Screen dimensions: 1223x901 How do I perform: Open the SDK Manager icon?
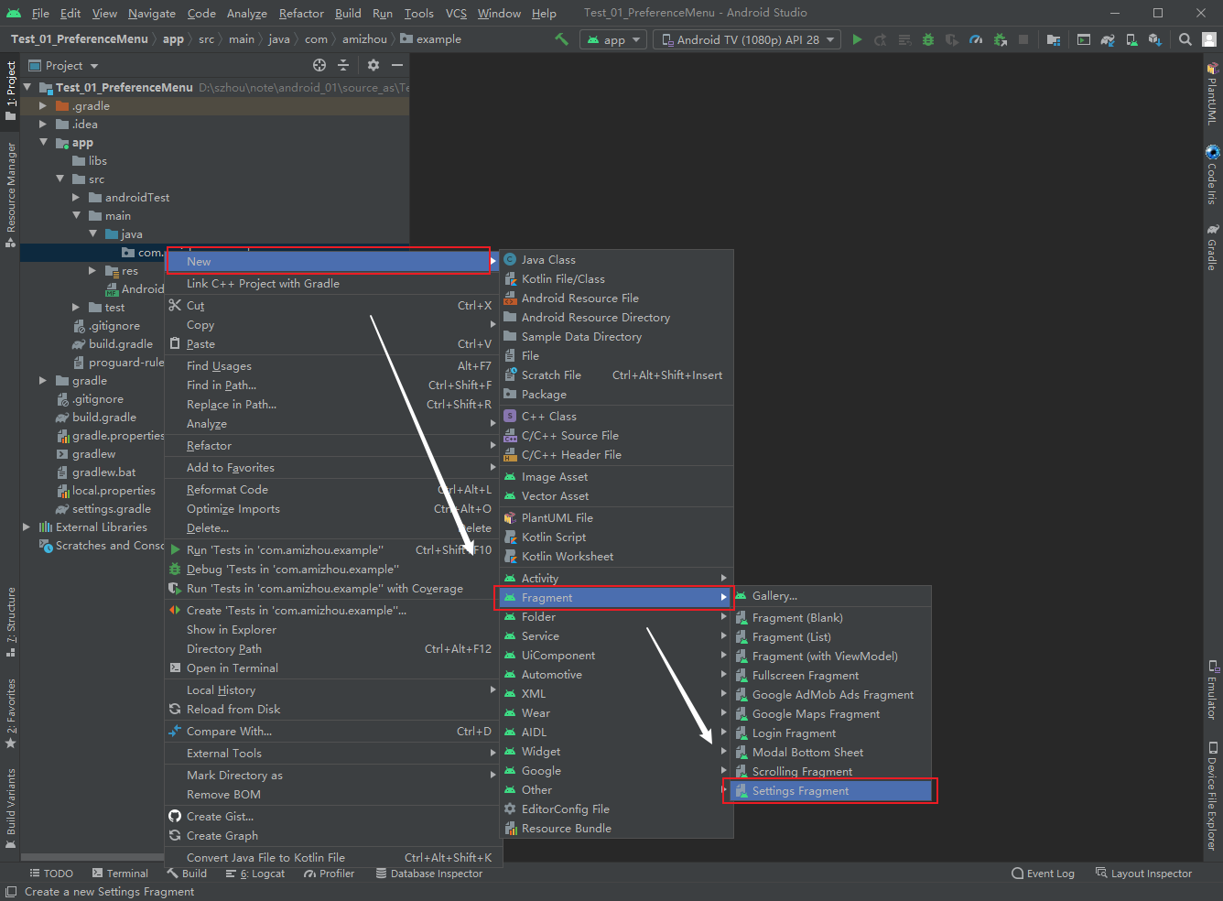pos(1154,39)
